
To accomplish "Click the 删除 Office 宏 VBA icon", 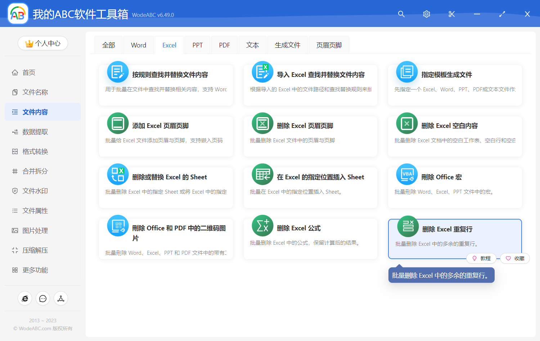I will 407,174.
